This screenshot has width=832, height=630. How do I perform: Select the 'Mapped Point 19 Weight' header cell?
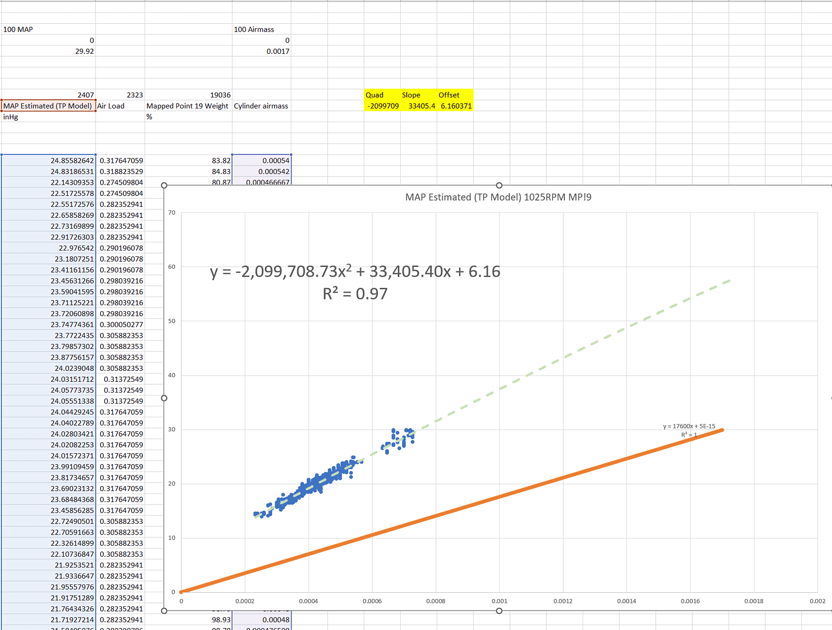click(x=188, y=106)
